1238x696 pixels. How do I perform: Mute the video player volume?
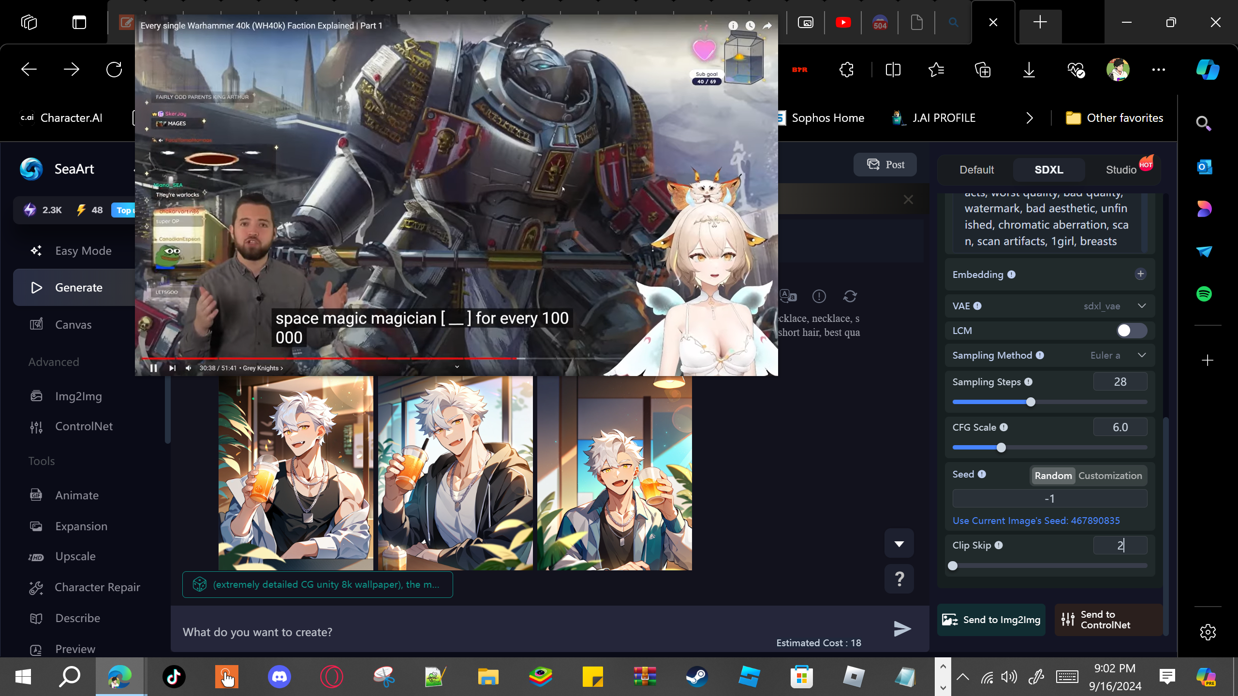click(189, 368)
